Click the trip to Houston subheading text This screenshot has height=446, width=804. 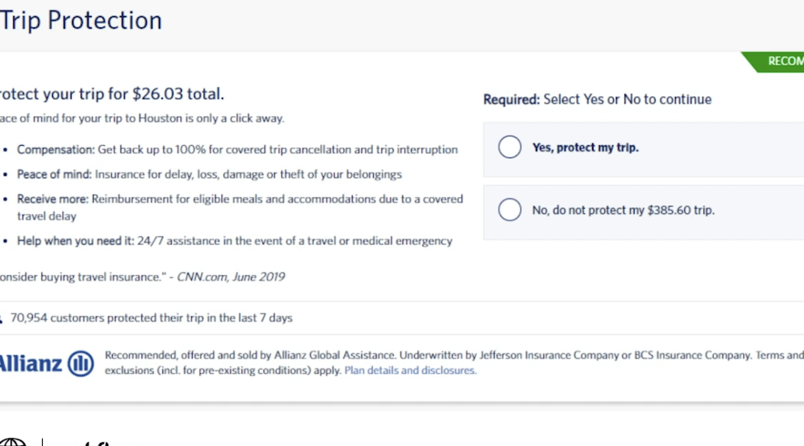[x=142, y=119]
